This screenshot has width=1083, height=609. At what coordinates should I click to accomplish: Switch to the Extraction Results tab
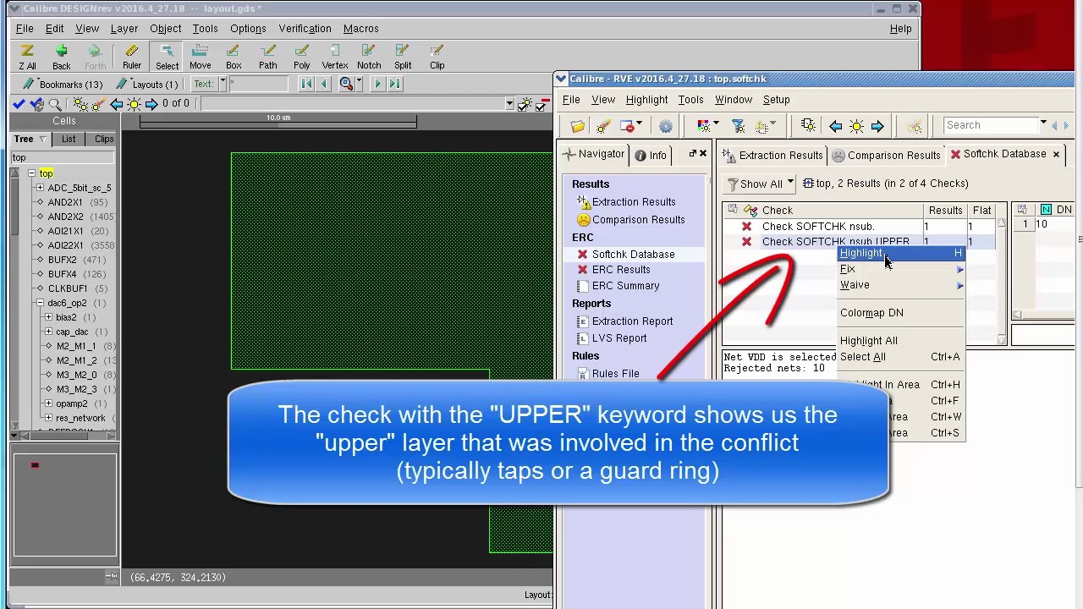coord(772,156)
